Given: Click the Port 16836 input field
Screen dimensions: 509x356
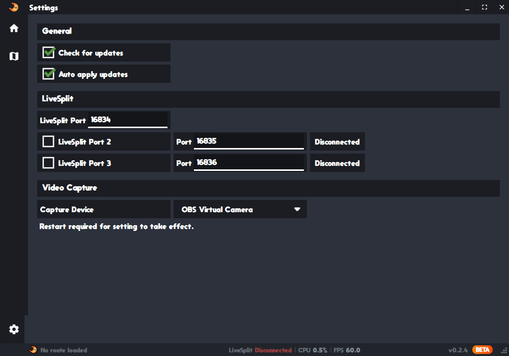Looking at the screenshot, I should point(249,162).
